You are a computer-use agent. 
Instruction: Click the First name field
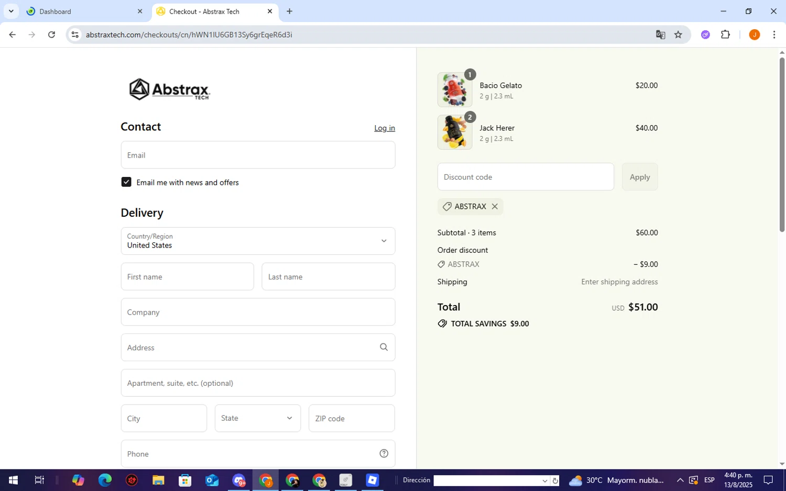click(187, 276)
